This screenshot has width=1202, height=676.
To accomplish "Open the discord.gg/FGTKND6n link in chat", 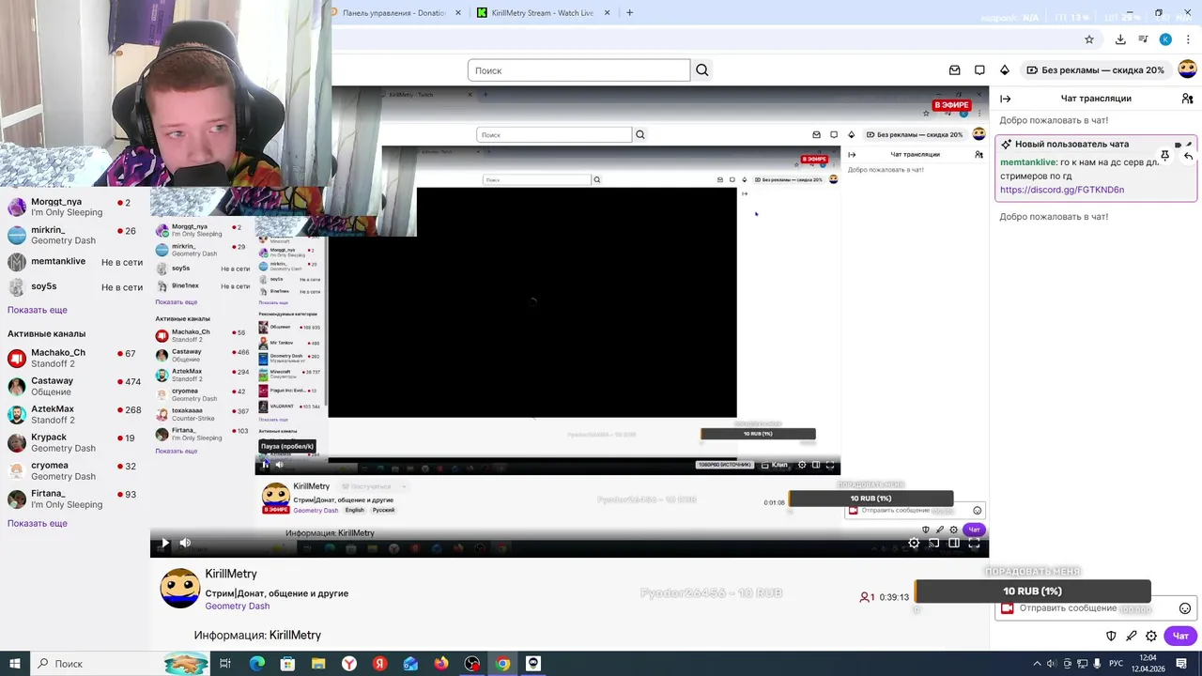I will [x=1061, y=190].
